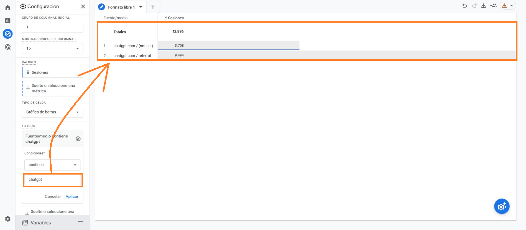The height and width of the screenshot is (230, 526).
Task: Undo the last change
Action: (465, 6)
